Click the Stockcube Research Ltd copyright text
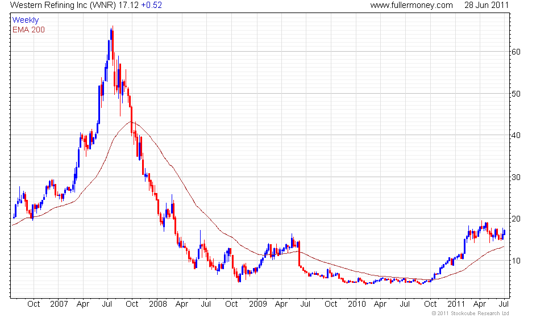The image size is (557, 318). pyautogui.click(x=471, y=313)
